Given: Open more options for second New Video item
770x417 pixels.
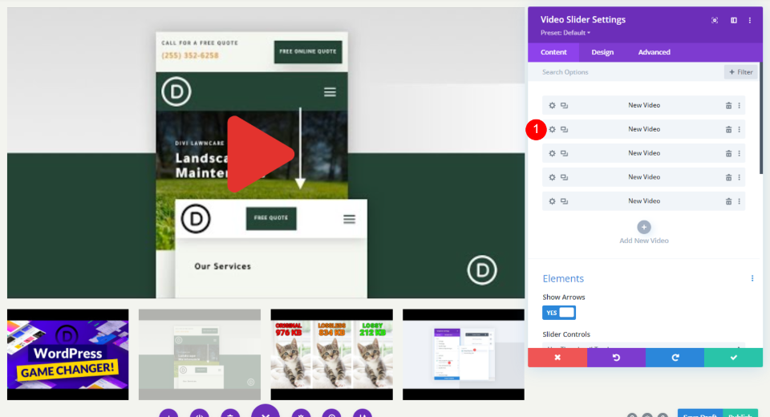Looking at the screenshot, I should [739, 130].
